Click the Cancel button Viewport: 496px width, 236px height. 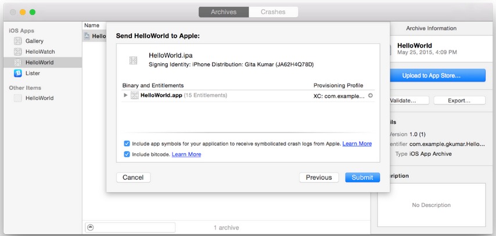pos(133,177)
